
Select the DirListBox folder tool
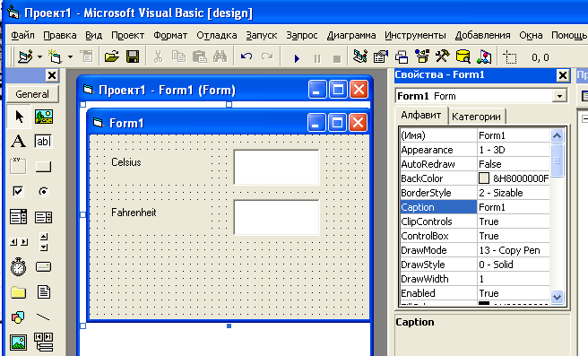click(x=19, y=292)
